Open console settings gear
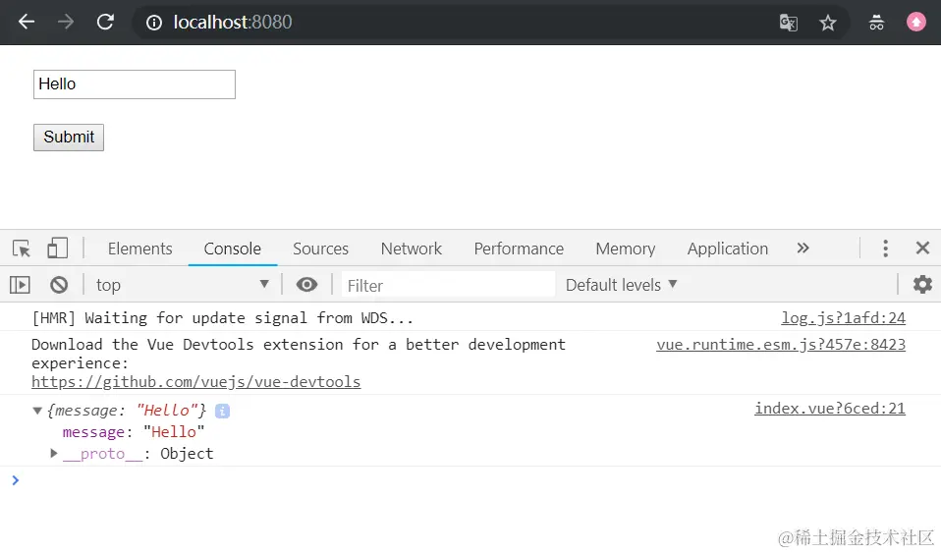The width and height of the screenshot is (941, 554). click(x=922, y=284)
